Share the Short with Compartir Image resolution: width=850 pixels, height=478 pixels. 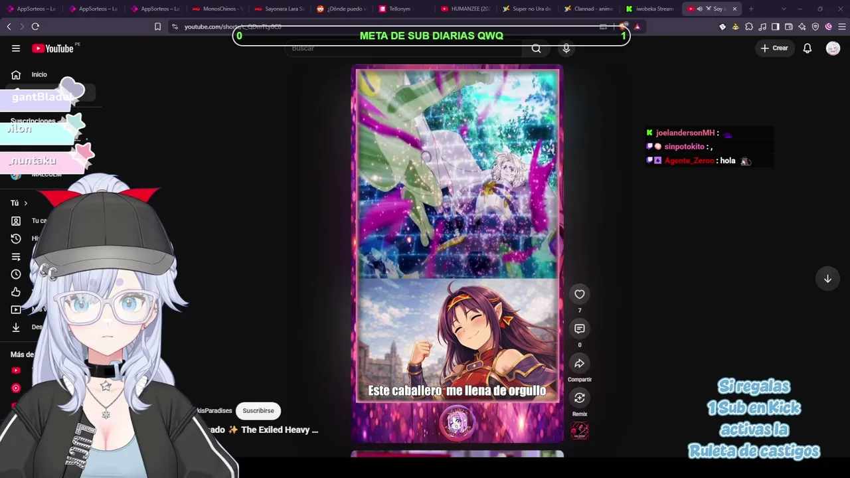tap(580, 363)
